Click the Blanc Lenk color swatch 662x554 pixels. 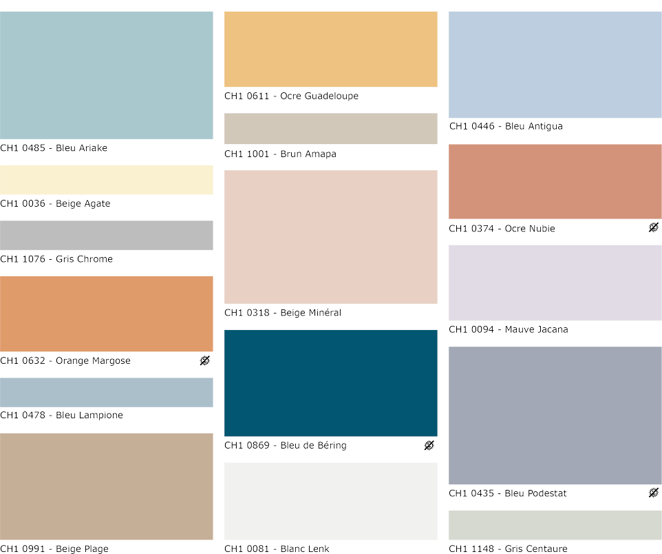(331, 501)
